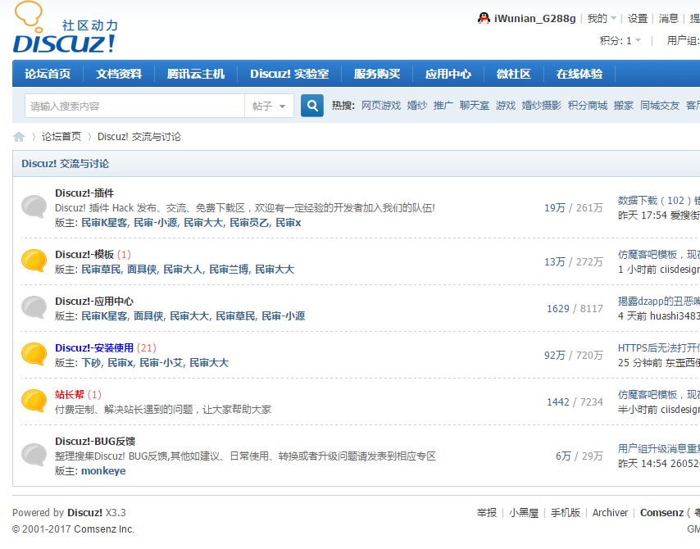Open 设置 in the top user bar
The width and height of the screenshot is (700, 549).
[638, 18]
